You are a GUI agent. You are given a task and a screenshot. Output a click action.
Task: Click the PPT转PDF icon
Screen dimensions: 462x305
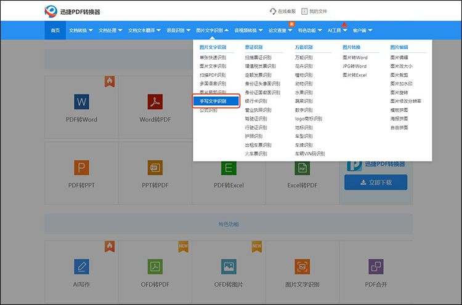coord(155,167)
